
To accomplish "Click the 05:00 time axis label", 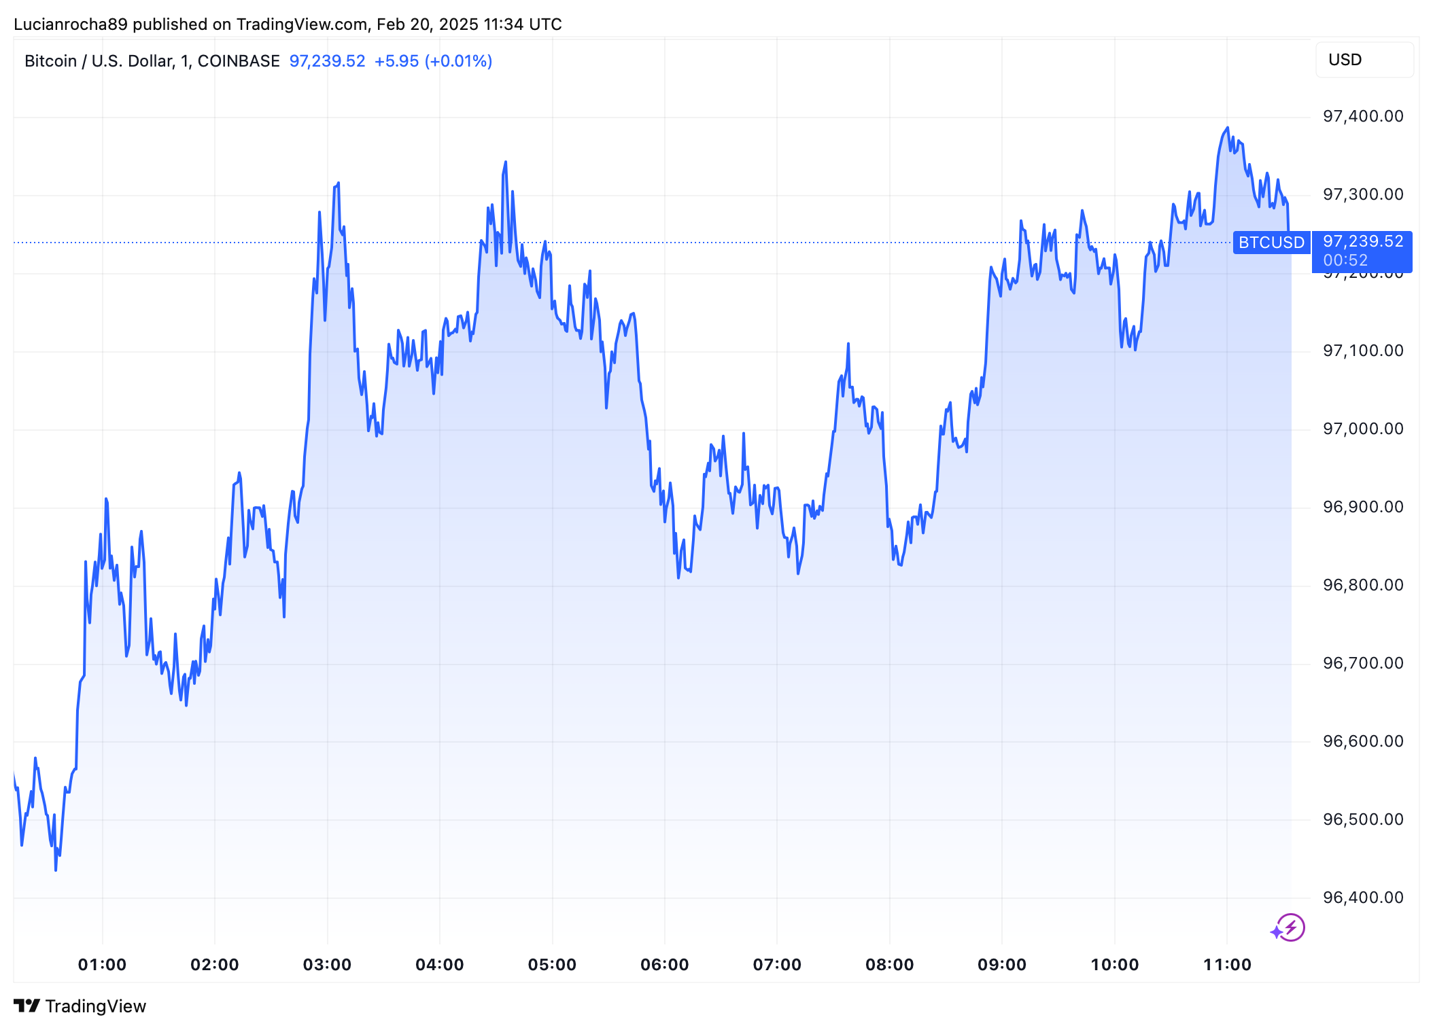I will [x=552, y=965].
